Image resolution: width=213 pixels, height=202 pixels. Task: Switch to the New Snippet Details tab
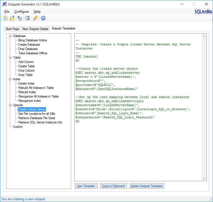pos(35,29)
